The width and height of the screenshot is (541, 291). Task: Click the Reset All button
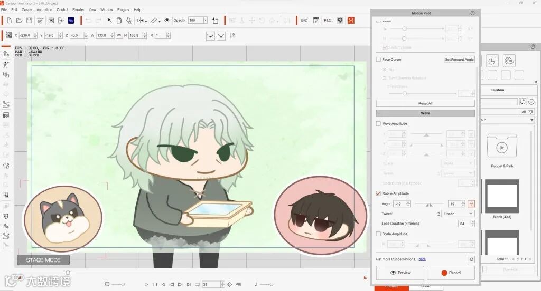[x=425, y=103]
